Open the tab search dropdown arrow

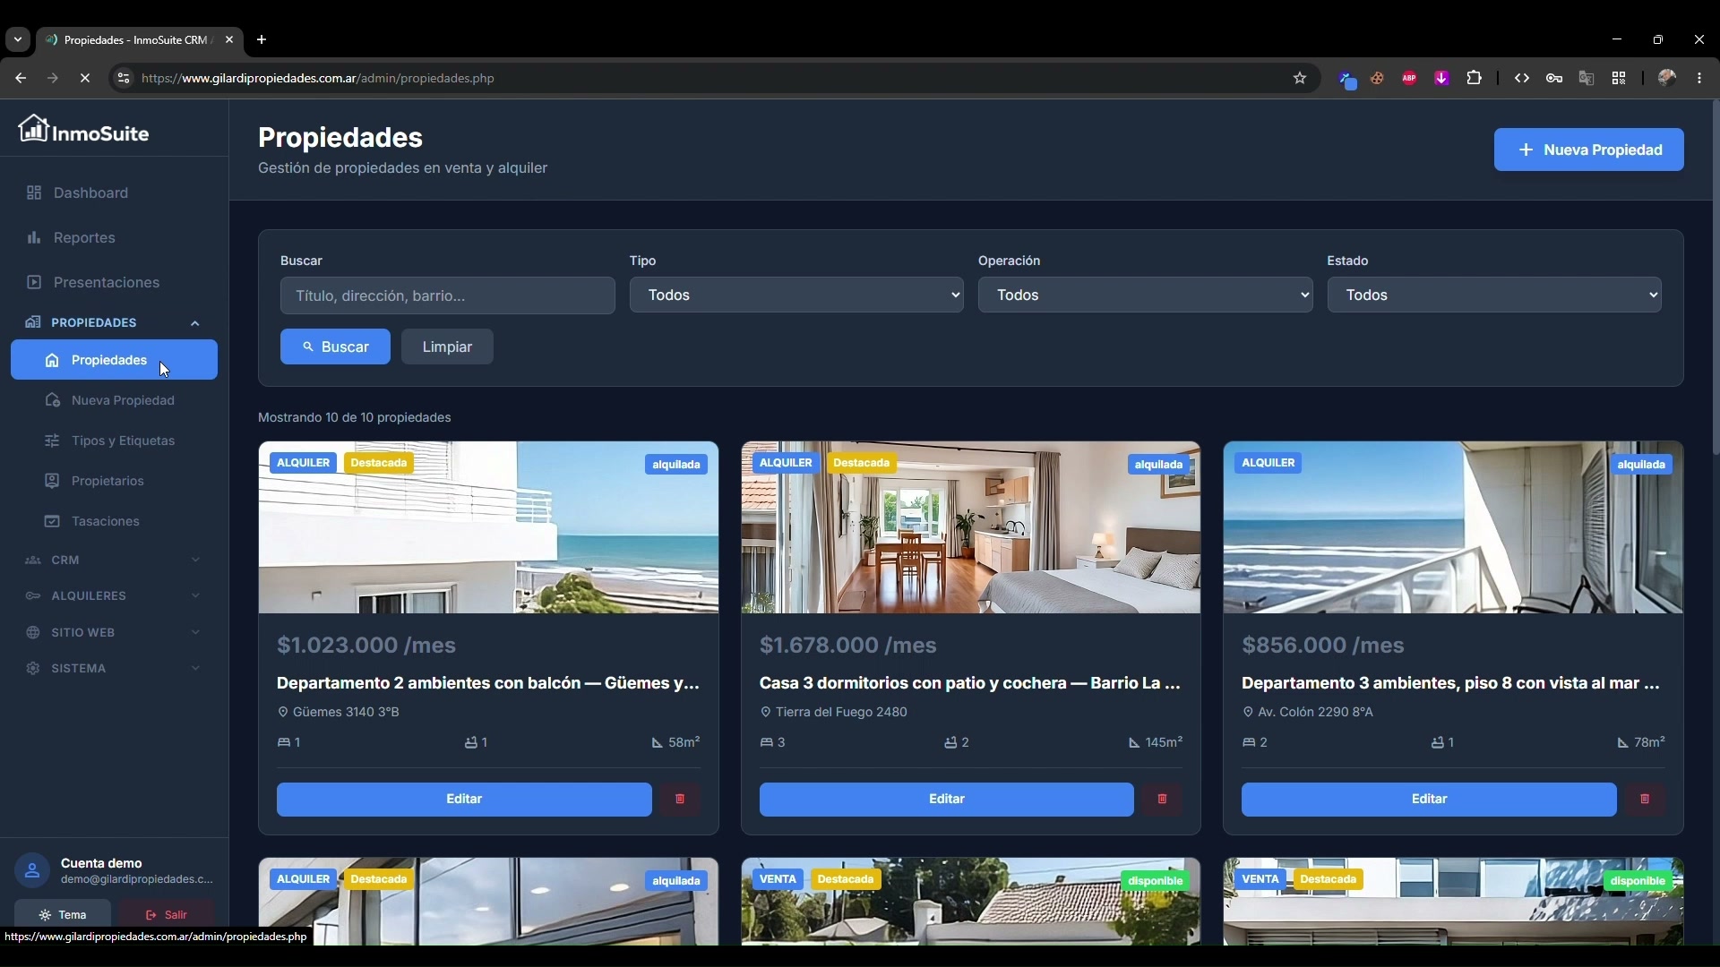pyautogui.click(x=18, y=40)
